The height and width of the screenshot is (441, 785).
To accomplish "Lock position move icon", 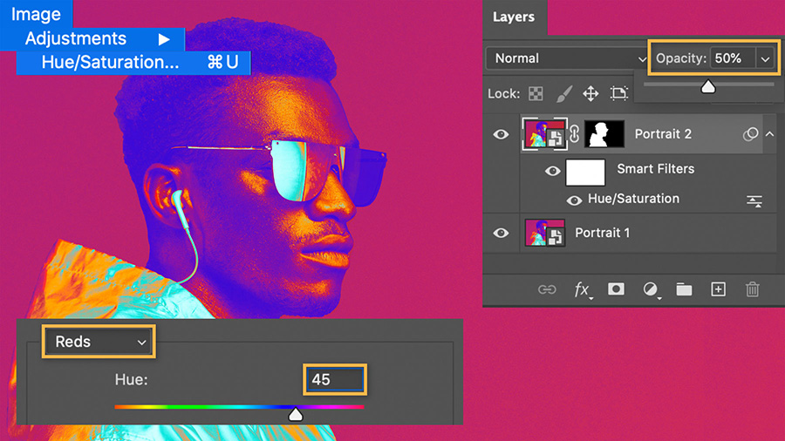I will click(x=590, y=93).
